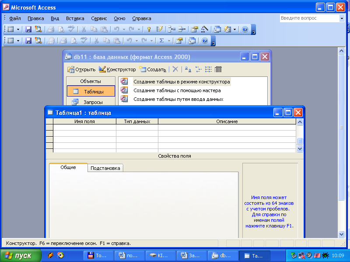350x262 pixels.
Task: Expand the New Object dropdown arrow
Action: coord(234,29)
